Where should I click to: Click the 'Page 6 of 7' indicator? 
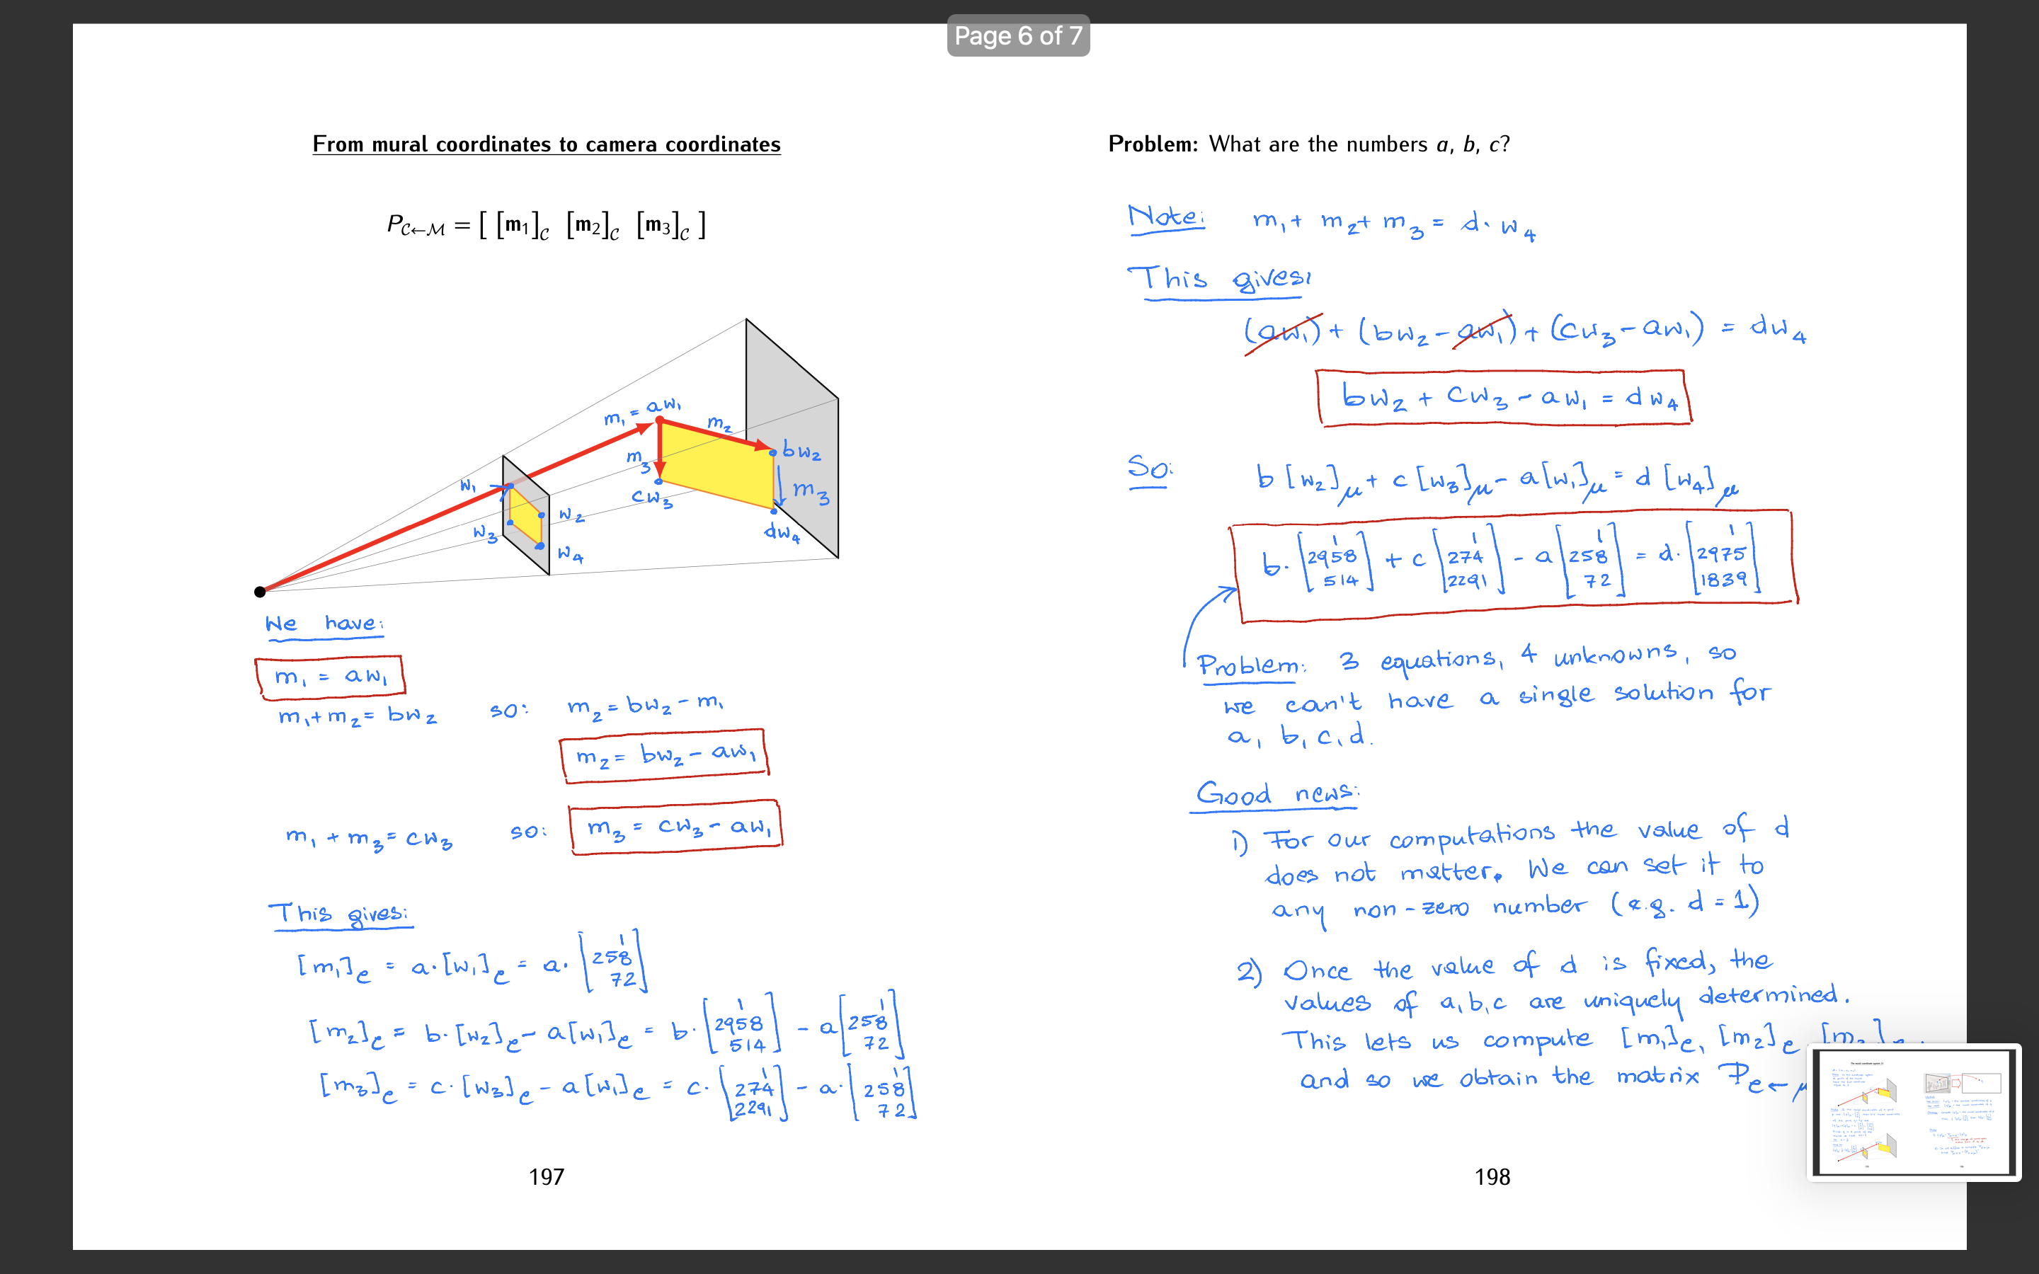(x=1018, y=36)
